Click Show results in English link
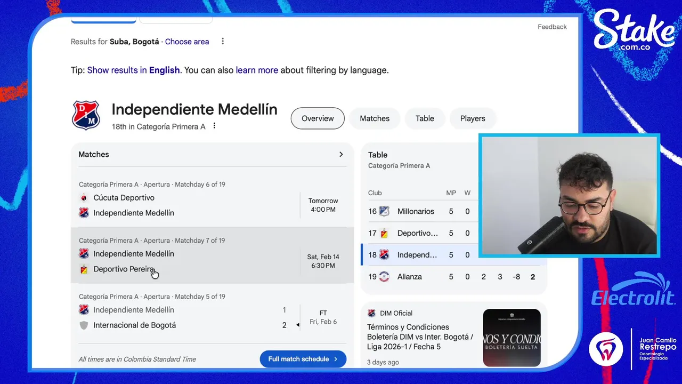Image resolution: width=682 pixels, height=384 pixels. point(133,70)
